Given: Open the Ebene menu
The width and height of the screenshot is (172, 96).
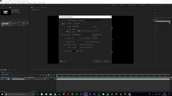Looking at the screenshot, I should pyautogui.click(x=19, y=3).
